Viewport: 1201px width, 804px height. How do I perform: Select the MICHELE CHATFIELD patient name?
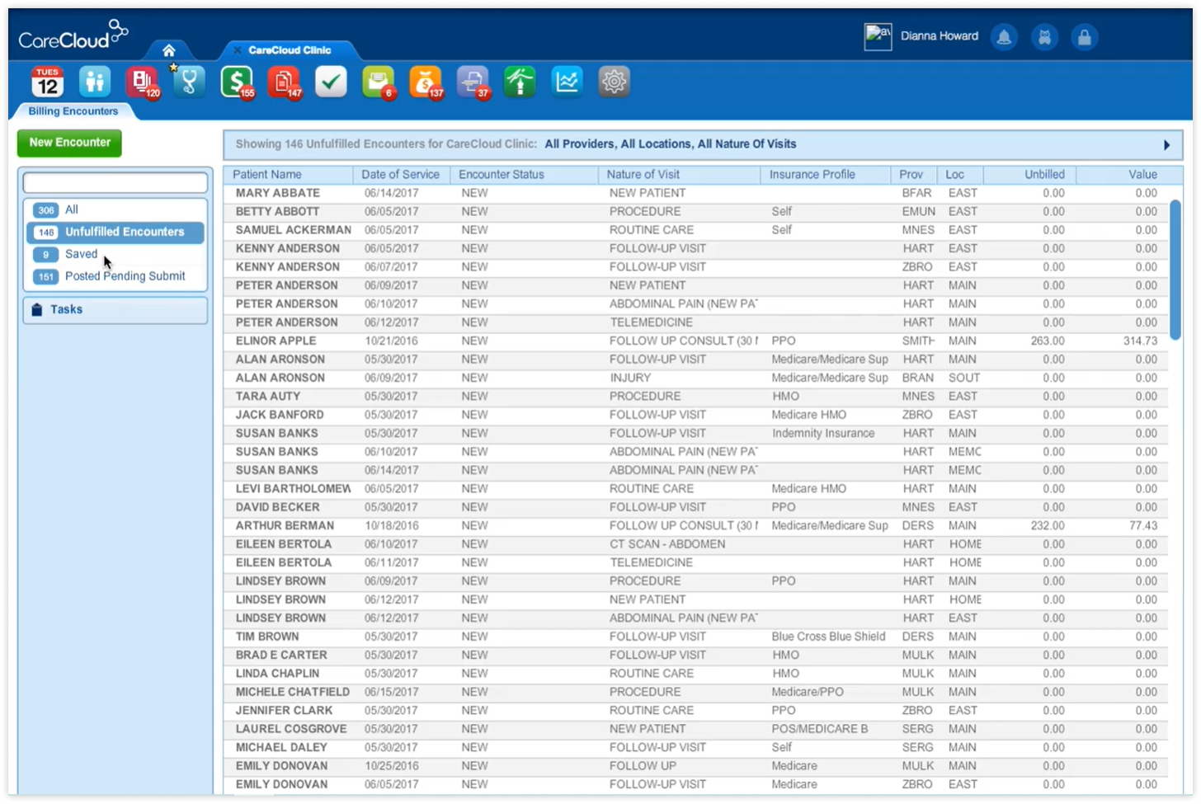293,692
